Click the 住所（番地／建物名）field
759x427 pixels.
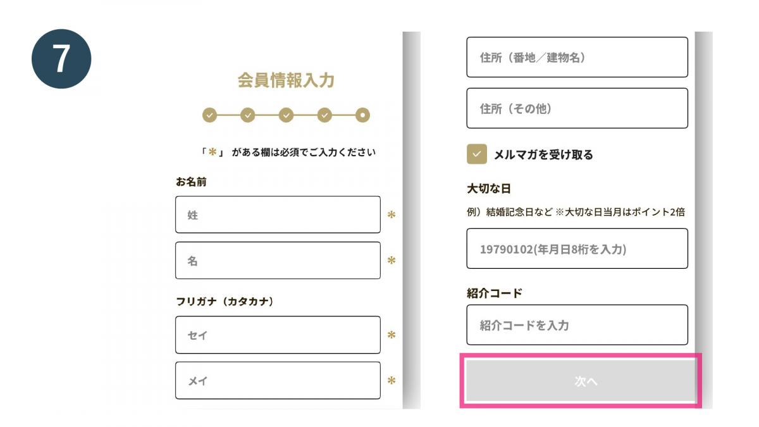pyautogui.click(x=577, y=57)
